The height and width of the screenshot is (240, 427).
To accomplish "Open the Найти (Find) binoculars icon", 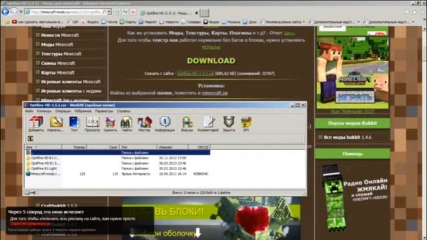I will [x=127, y=124].
